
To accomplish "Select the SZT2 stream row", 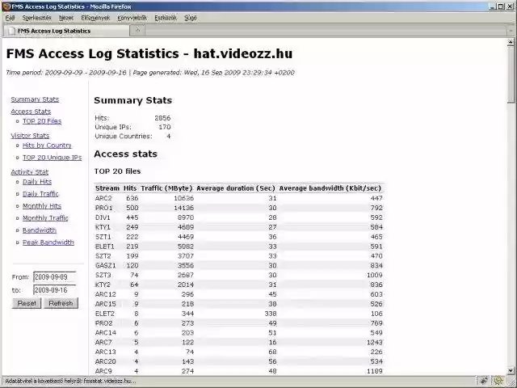I will tap(239, 255).
